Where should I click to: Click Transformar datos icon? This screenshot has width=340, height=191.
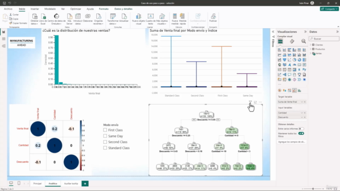[113, 19]
